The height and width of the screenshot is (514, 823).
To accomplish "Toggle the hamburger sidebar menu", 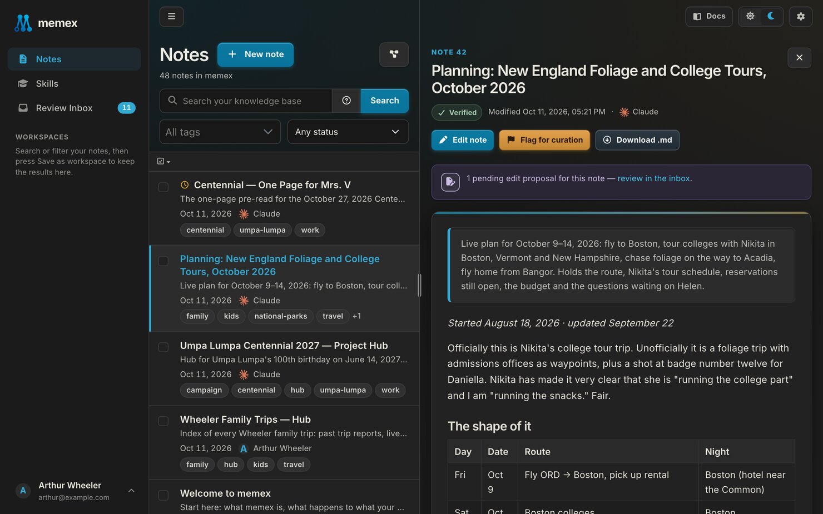I will [171, 17].
